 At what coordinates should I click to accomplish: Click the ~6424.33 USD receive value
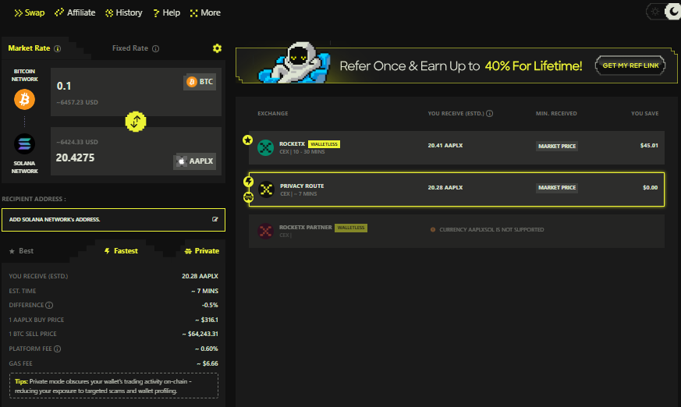click(x=77, y=142)
